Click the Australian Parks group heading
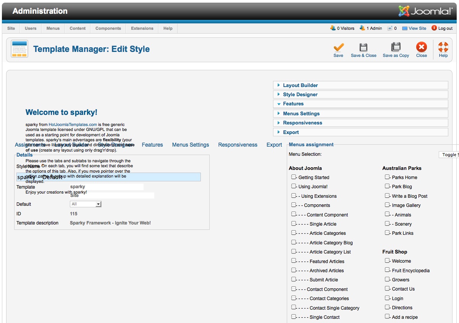The image size is (459, 323). point(402,168)
